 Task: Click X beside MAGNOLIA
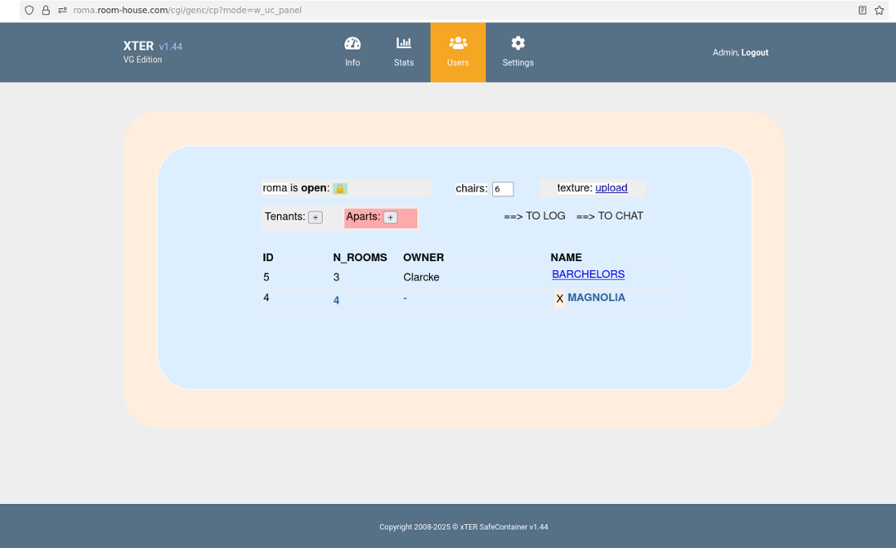coord(560,298)
